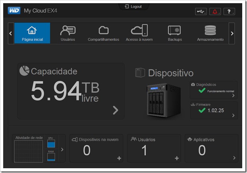Click the Diagnósticos medical icon
This screenshot has height=173, width=247.
click(193, 85)
